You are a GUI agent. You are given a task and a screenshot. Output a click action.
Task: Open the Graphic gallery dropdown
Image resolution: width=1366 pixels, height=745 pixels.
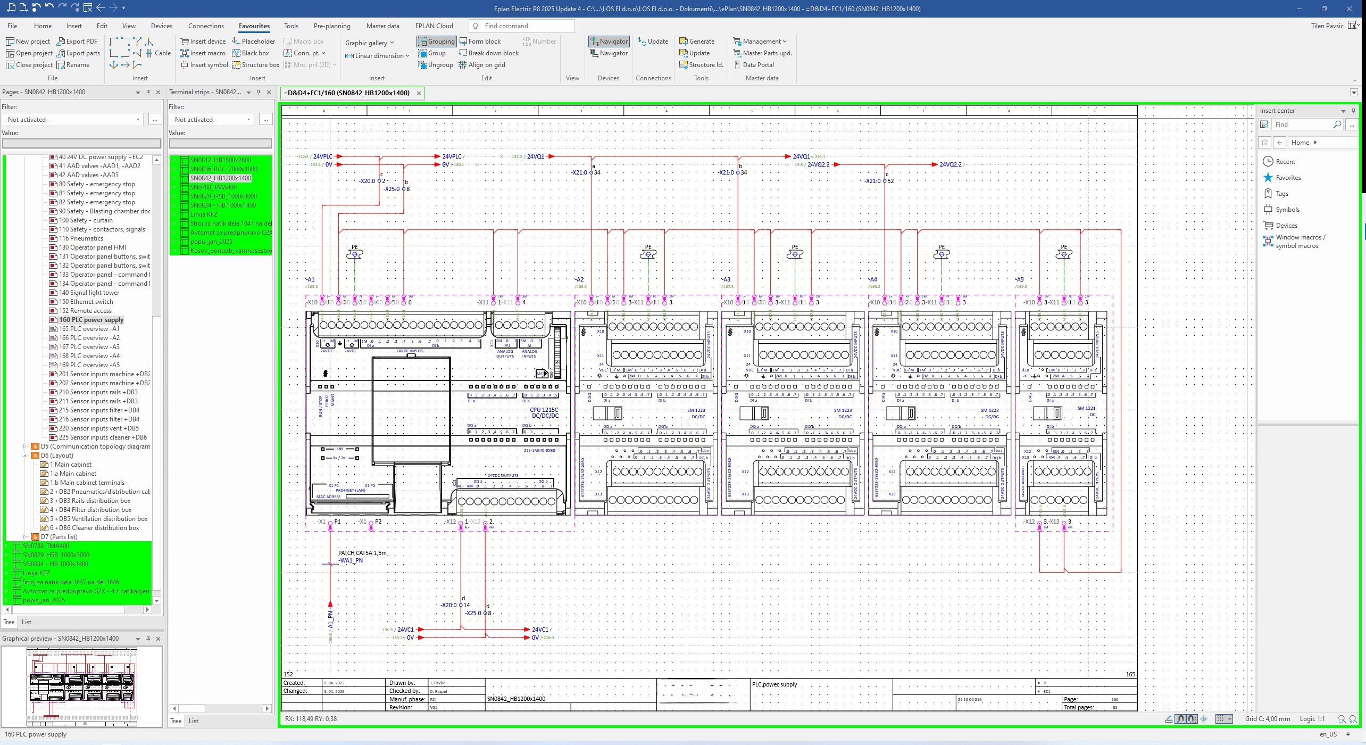pos(369,43)
